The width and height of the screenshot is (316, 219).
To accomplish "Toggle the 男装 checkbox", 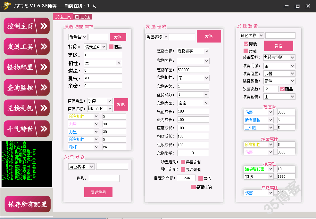I will pyautogui.click(x=246, y=44).
